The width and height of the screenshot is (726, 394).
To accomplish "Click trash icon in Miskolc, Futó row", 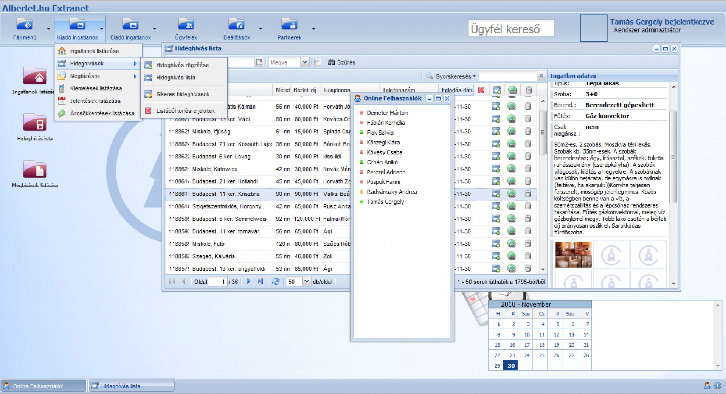I will click(528, 244).
